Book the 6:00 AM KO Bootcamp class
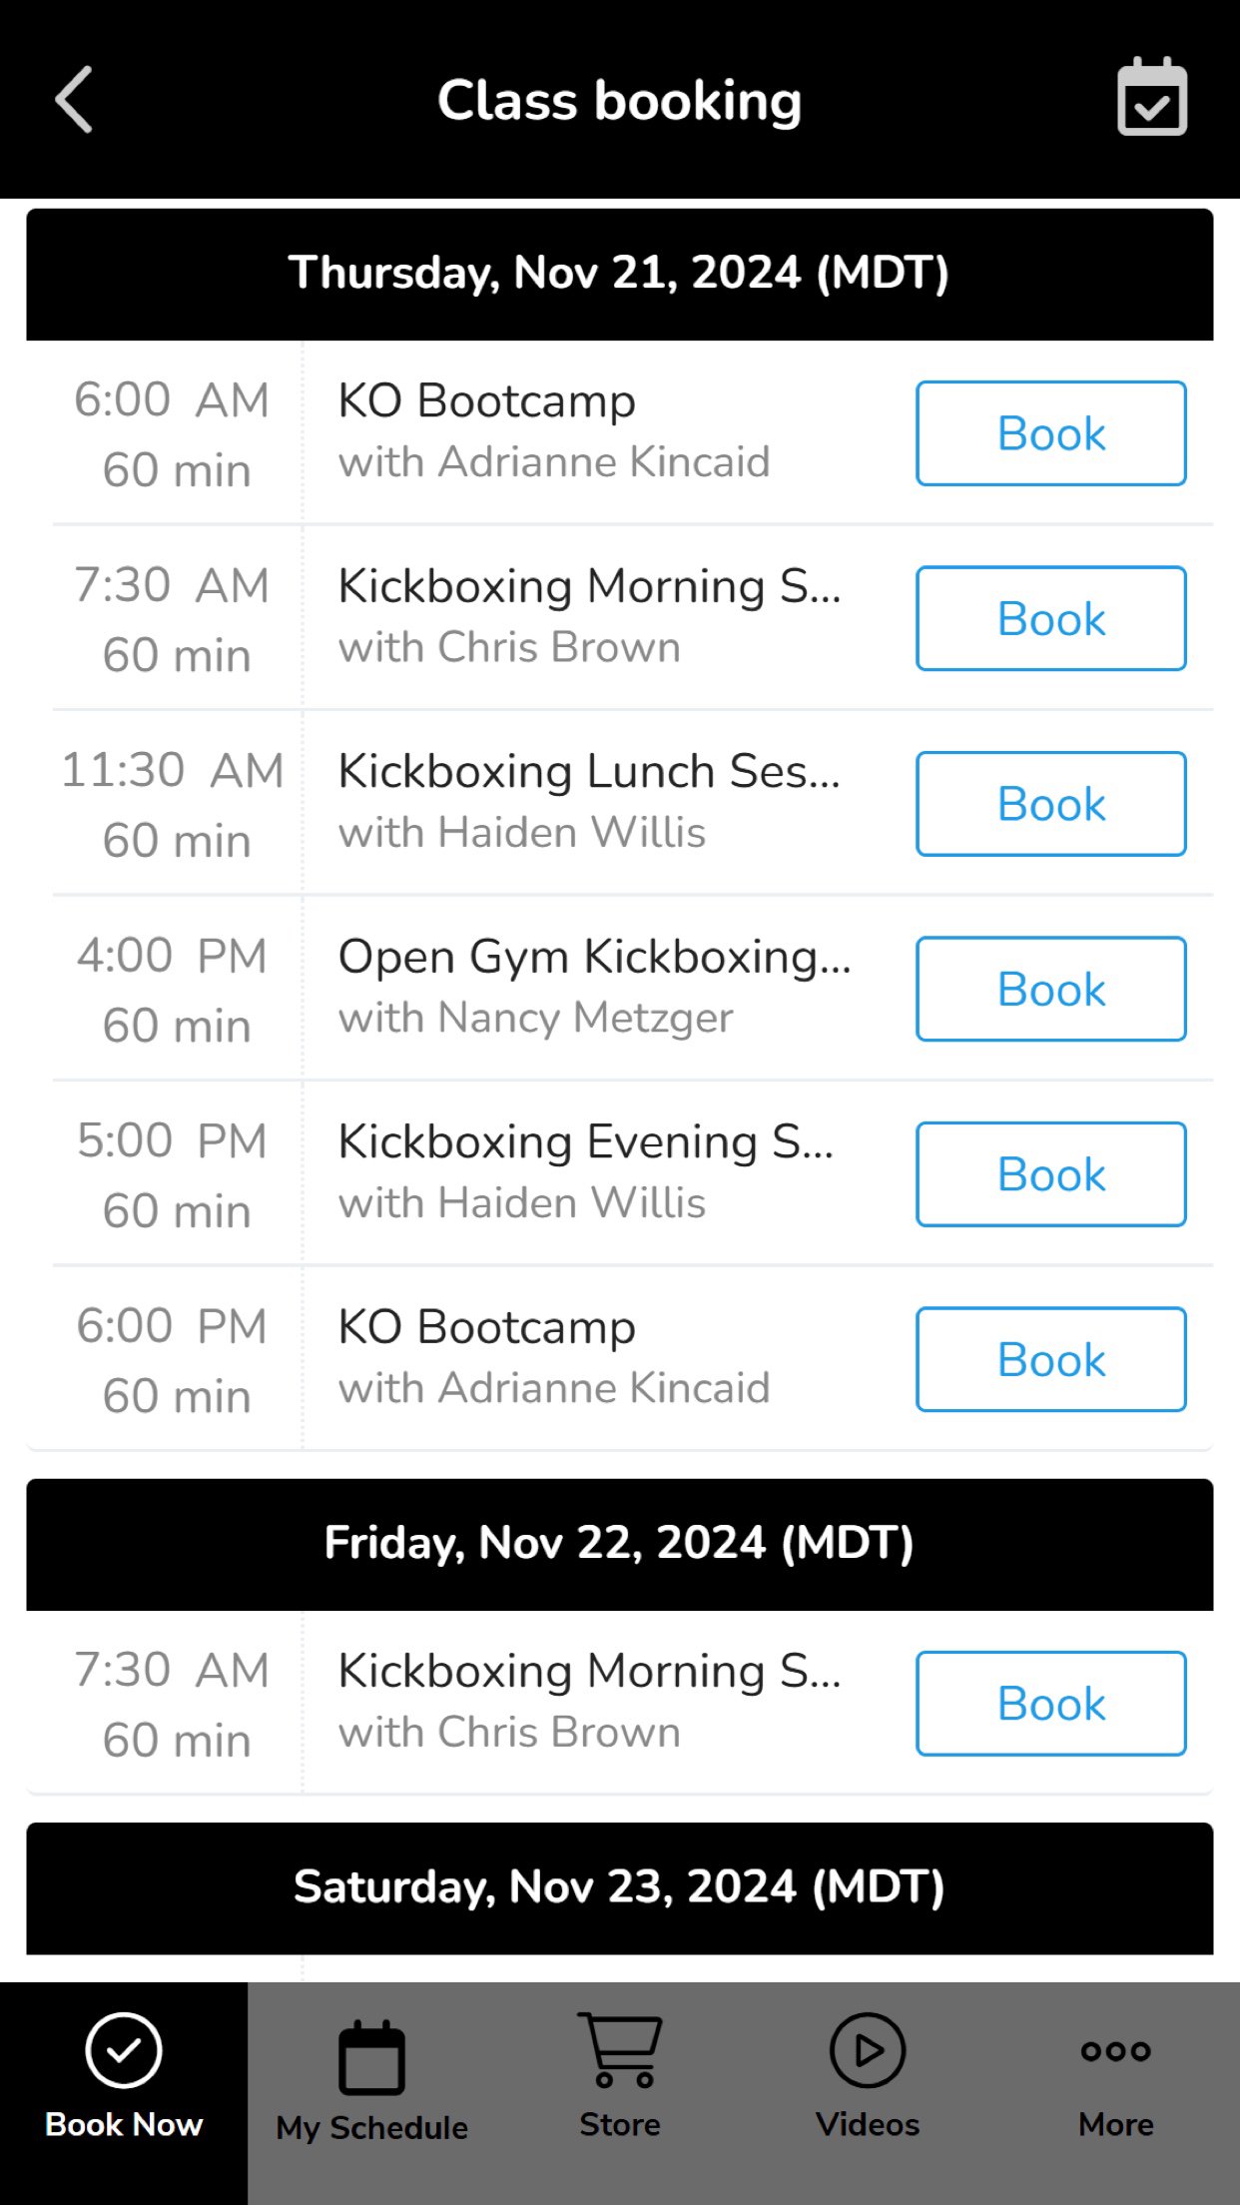Viewport: 1240px width, 2205px height. click(1050, 433)
